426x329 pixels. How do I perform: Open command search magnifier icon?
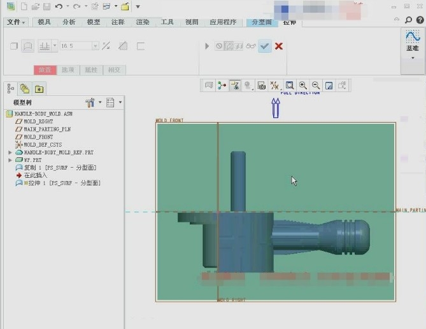coord(408,20)
